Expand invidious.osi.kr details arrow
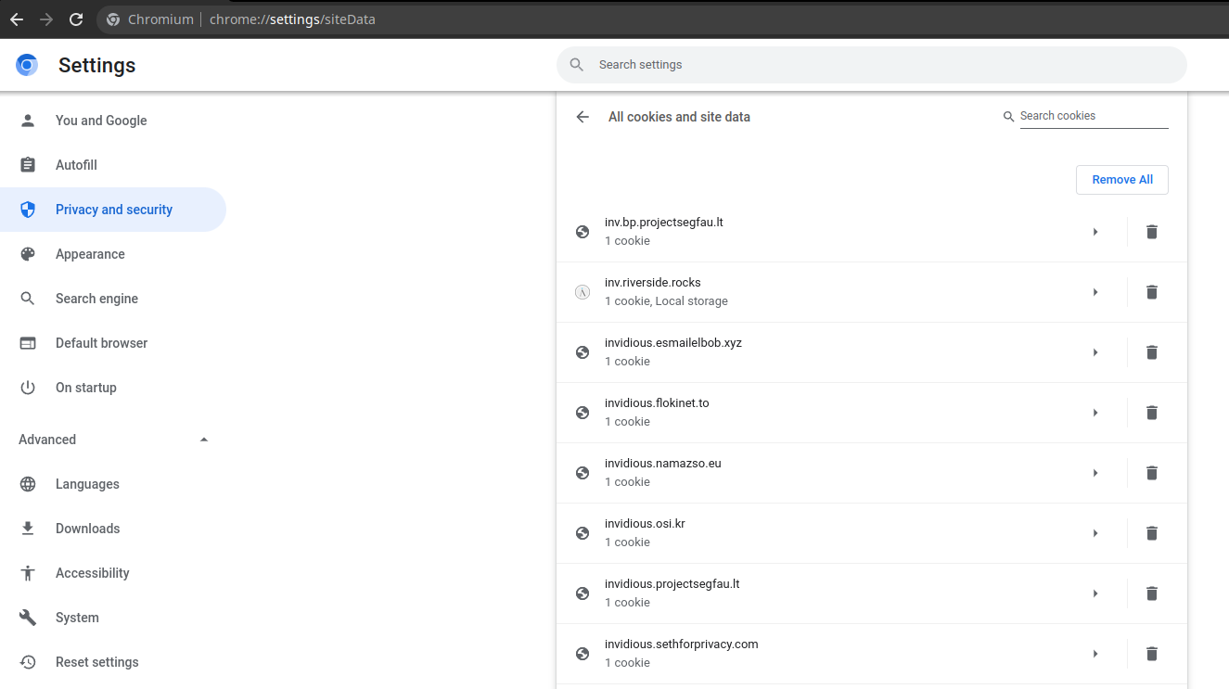 (x=1095, y=533)
